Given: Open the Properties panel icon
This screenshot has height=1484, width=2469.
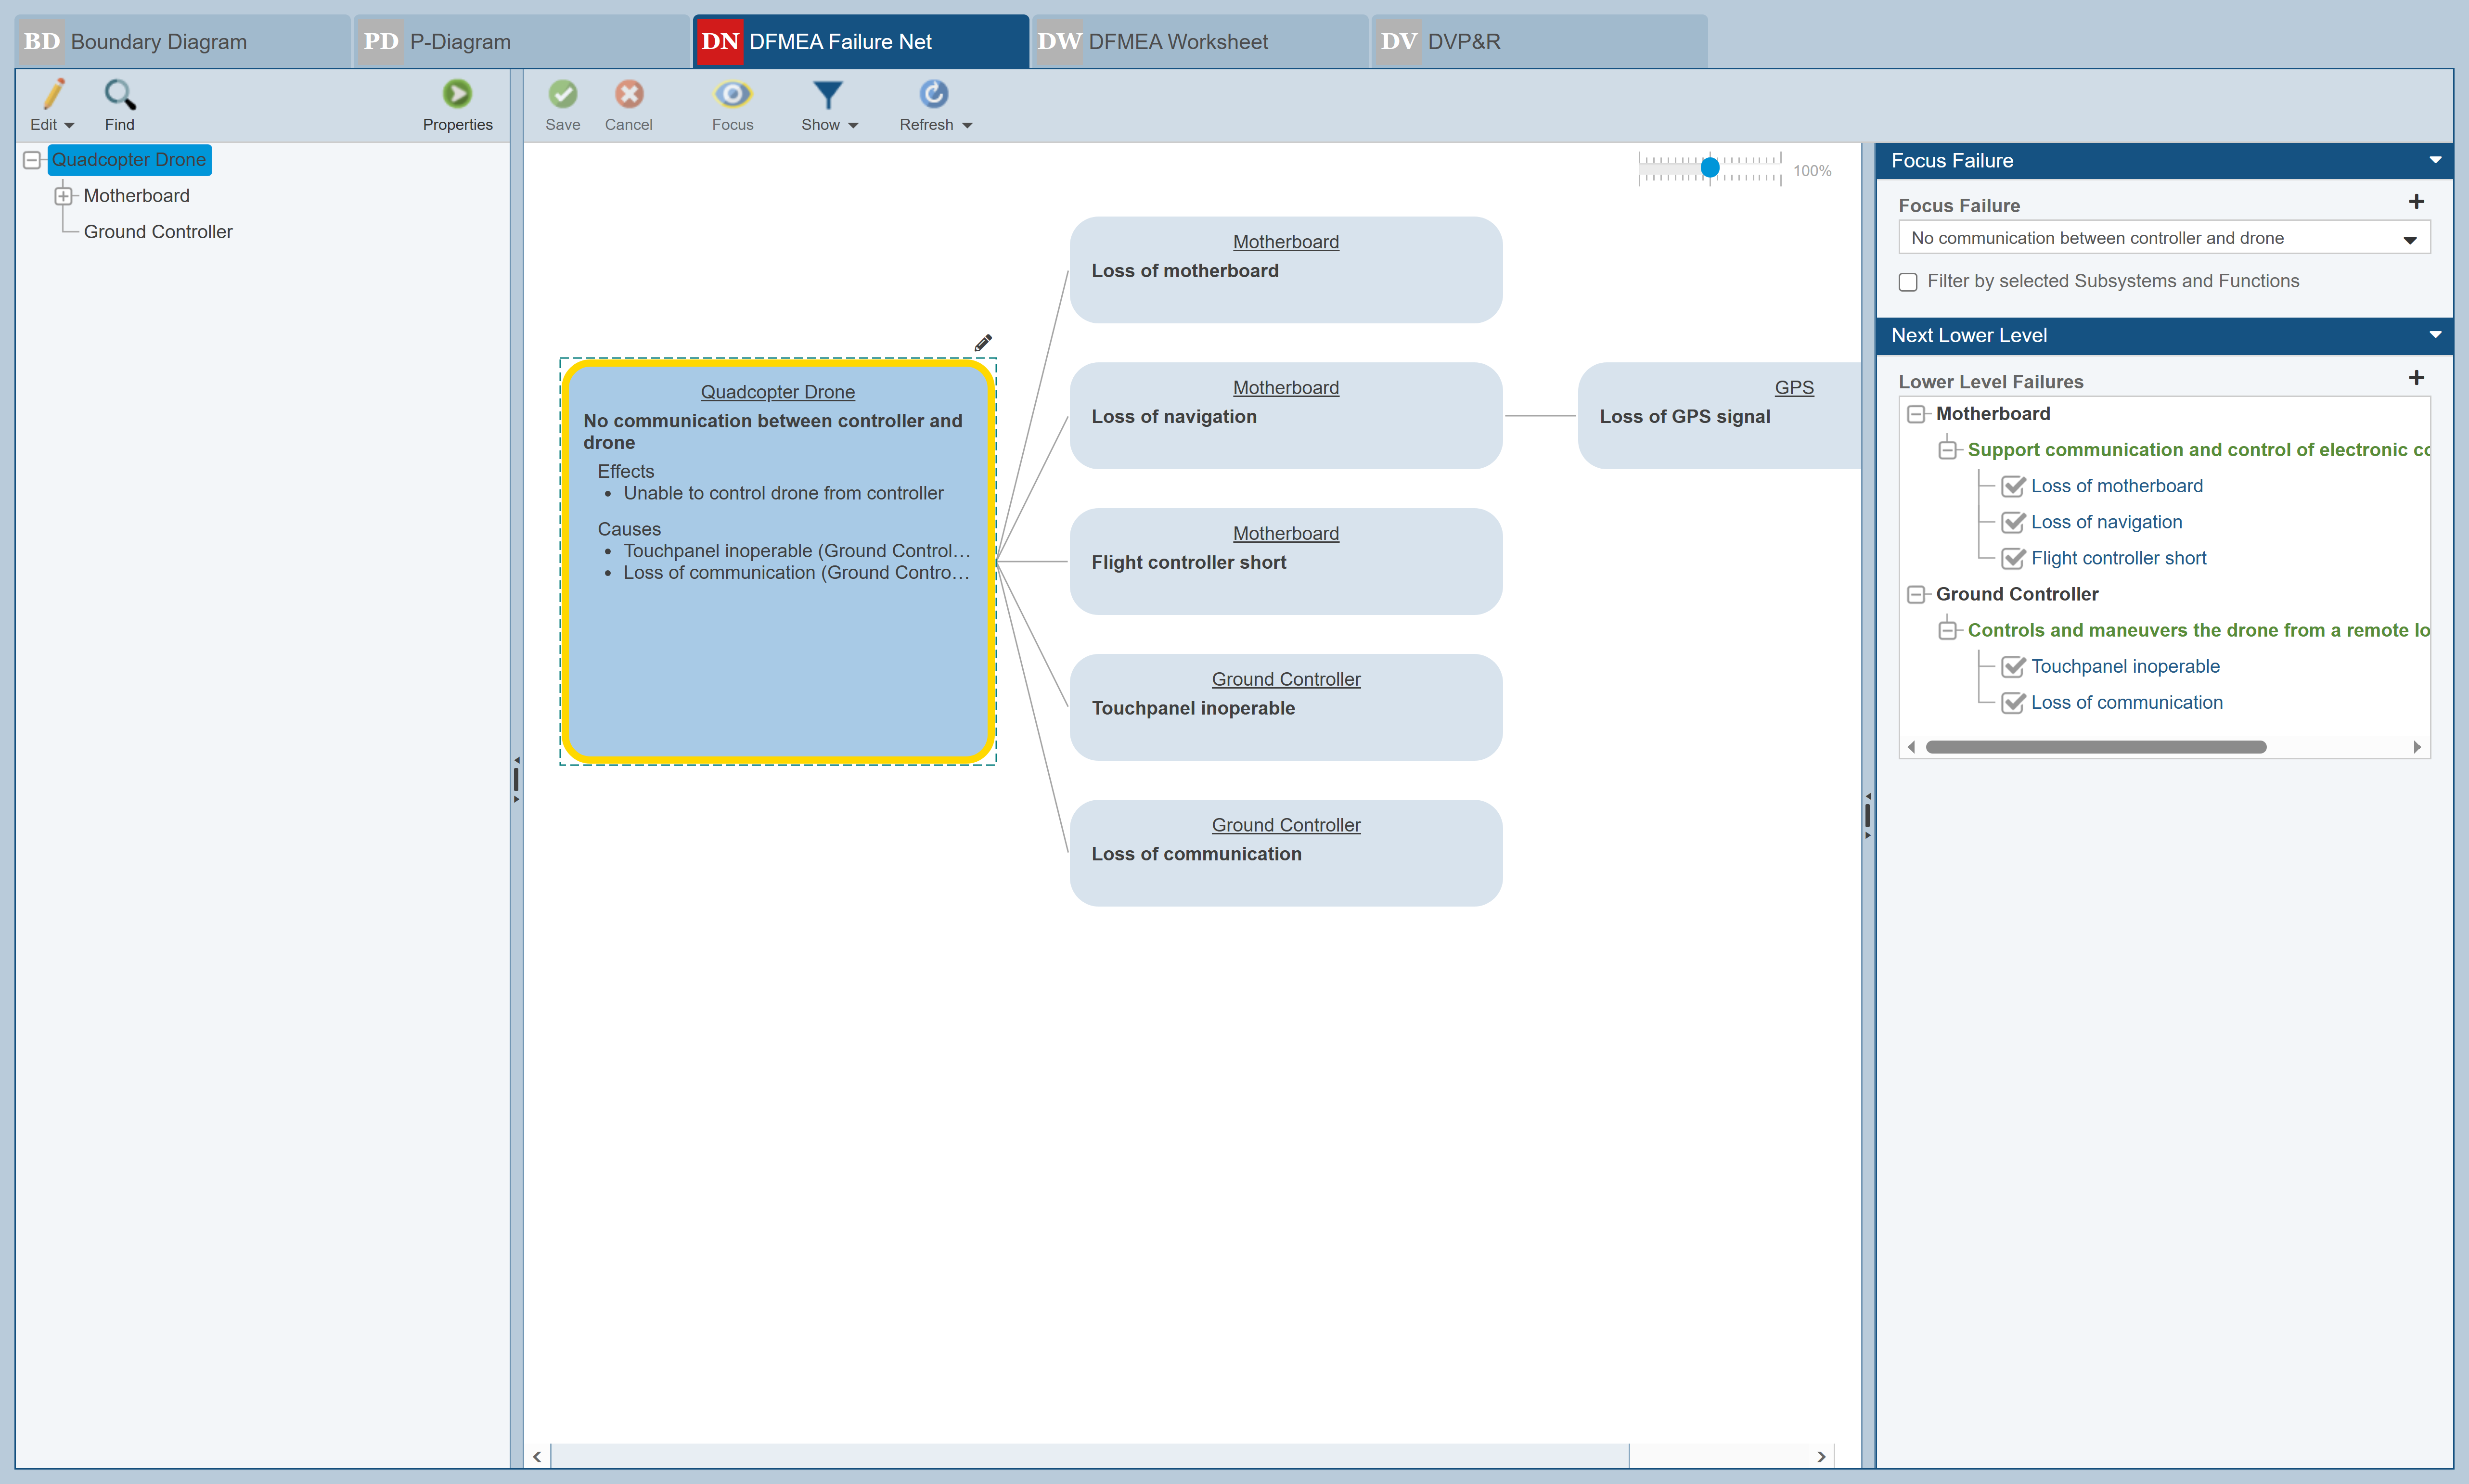Looking at the screenshot, I should (x=457, y=95).
